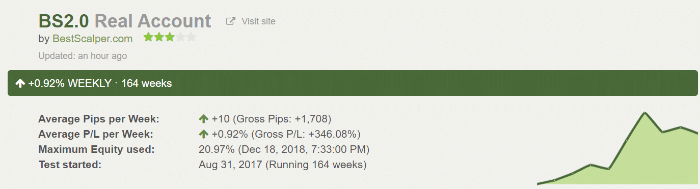
Task: Select the fourth gray rating star
Action: 180,38
